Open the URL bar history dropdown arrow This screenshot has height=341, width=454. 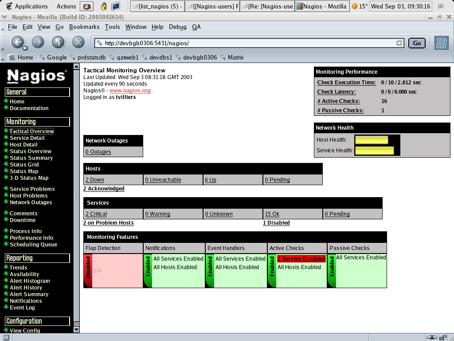tap(399, 43)
